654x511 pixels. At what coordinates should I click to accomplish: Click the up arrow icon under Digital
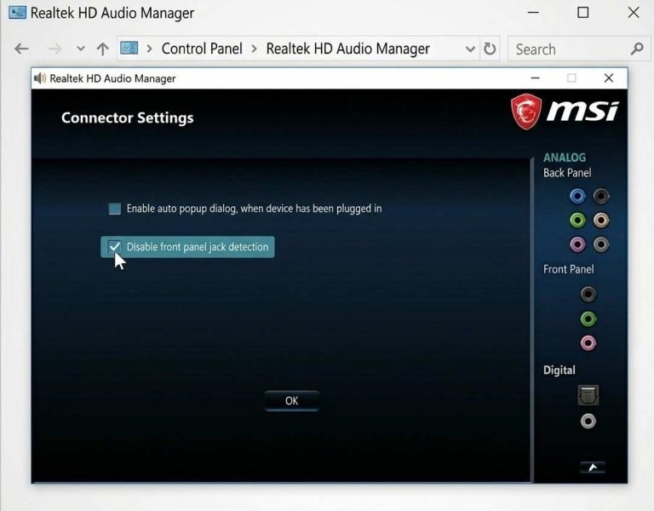[593, 468]
